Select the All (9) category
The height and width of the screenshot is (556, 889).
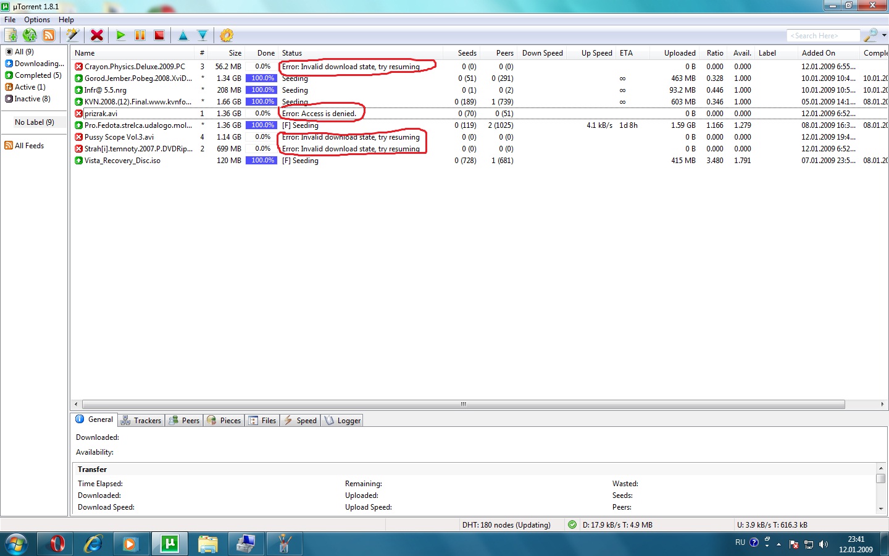click(x=24, y=52)
